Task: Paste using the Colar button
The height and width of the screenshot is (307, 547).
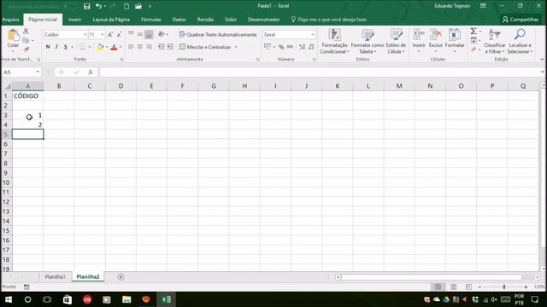Action: click(13, 40)
